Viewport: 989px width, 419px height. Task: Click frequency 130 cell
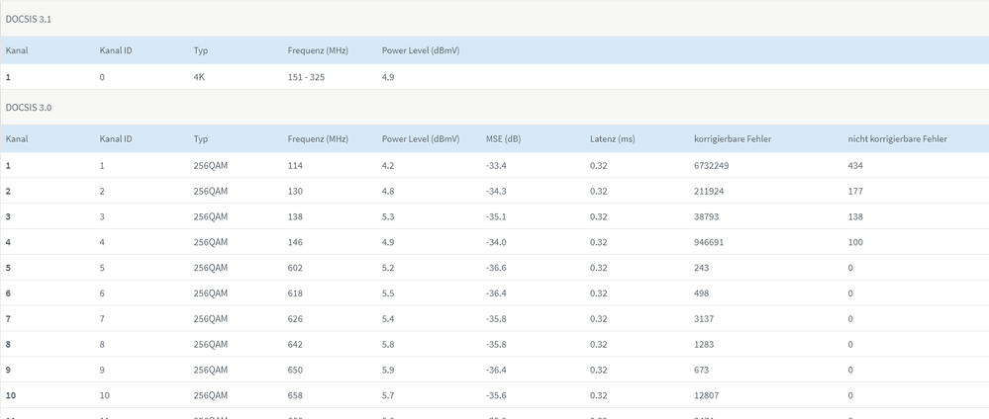click(x=295, y=191)
